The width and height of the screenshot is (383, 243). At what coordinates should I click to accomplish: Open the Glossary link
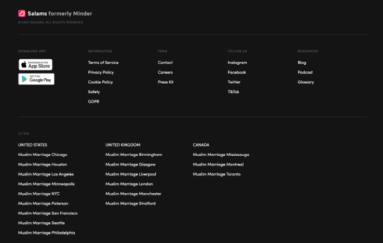click(x=305, y=82)
